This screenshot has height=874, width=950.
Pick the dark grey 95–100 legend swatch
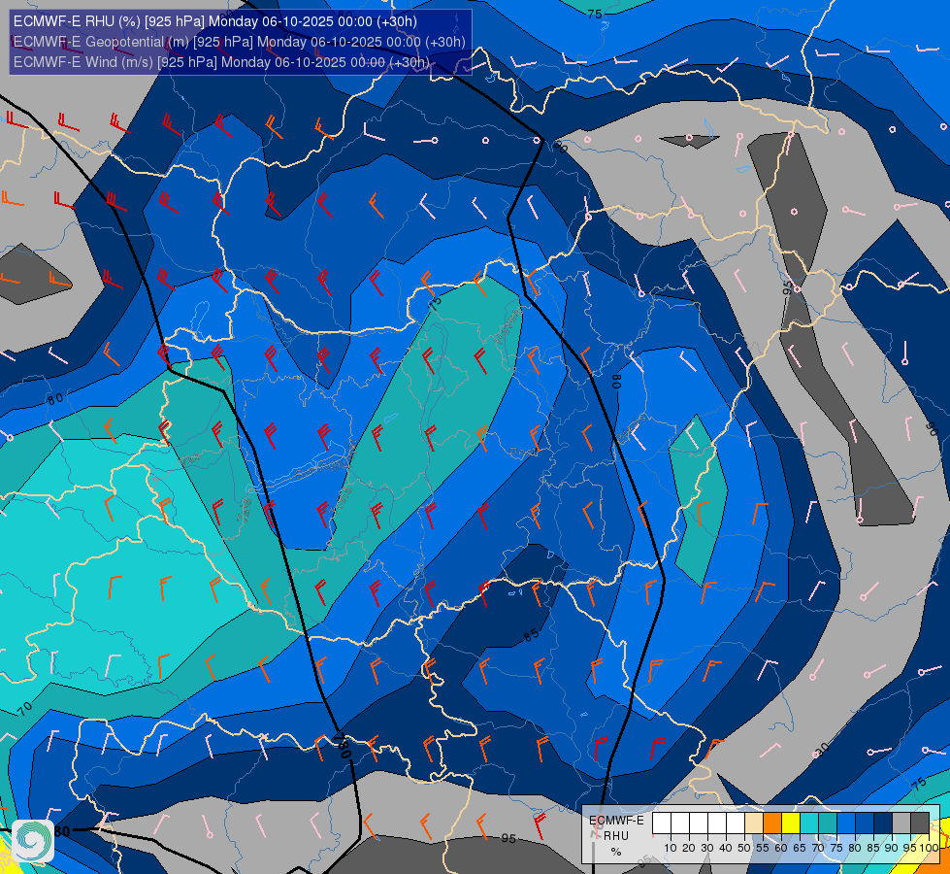920,824
